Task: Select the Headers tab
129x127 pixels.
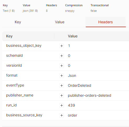Action: pyautogui.click(x=106, y=22)
